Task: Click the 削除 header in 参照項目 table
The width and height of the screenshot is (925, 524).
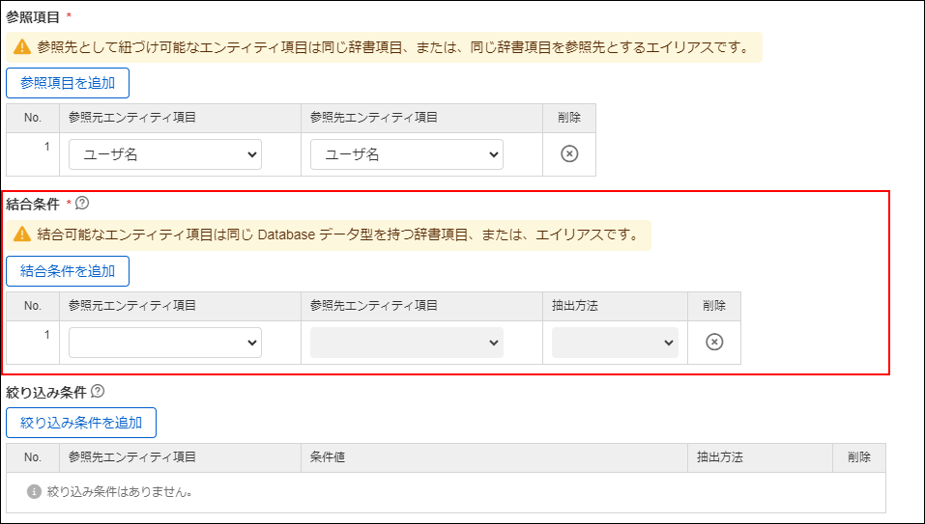Action: point(569,117)
